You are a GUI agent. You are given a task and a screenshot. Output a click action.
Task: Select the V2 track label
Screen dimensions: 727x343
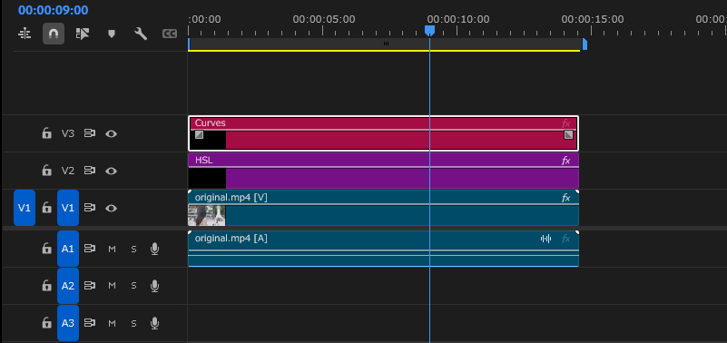point(68,171)
